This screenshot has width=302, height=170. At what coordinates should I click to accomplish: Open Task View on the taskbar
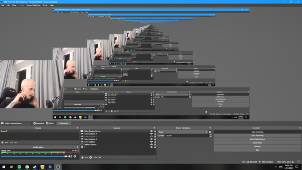tap(11, 167)
